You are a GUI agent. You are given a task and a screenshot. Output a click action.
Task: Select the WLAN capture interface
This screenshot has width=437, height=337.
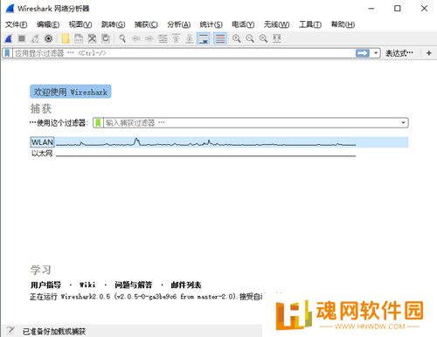[x=219, y=142]
